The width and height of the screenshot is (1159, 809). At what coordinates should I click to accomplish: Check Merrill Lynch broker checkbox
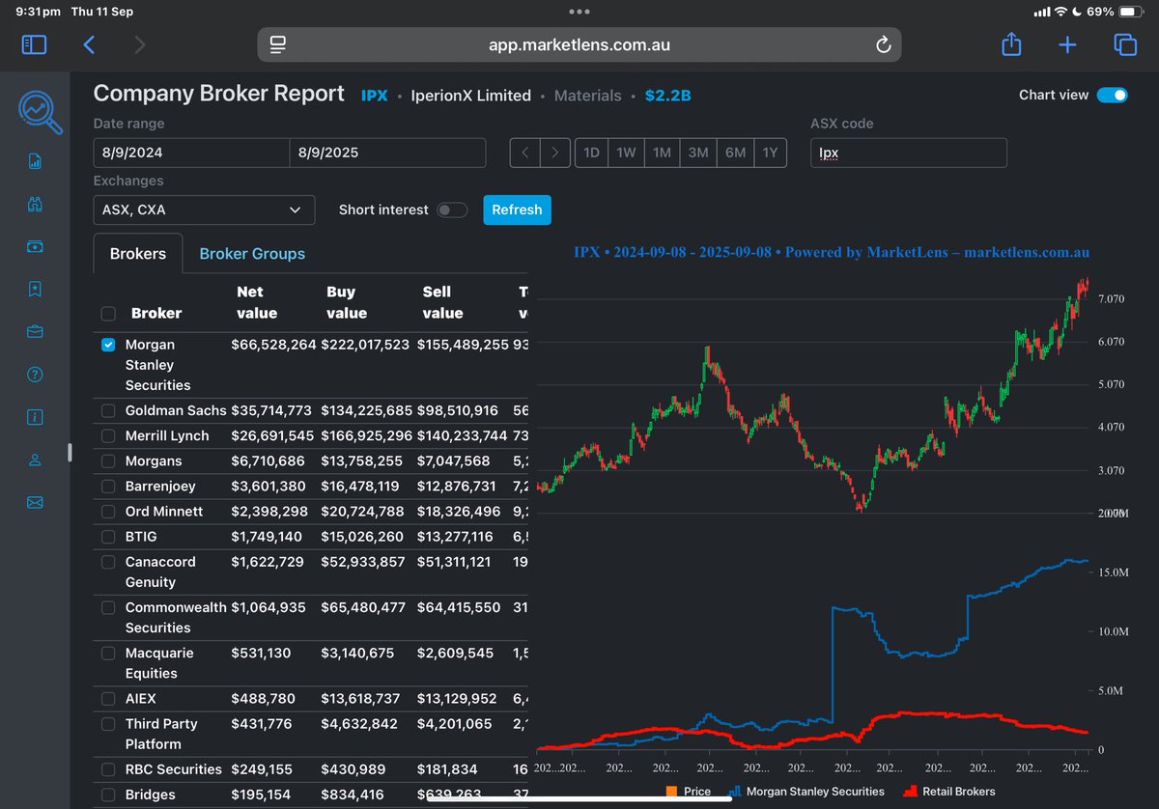click(108, 435)
